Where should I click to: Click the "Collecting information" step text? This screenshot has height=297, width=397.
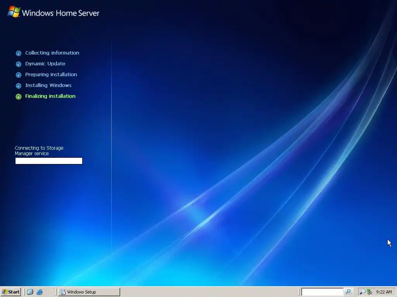click(x=52, y=53)
